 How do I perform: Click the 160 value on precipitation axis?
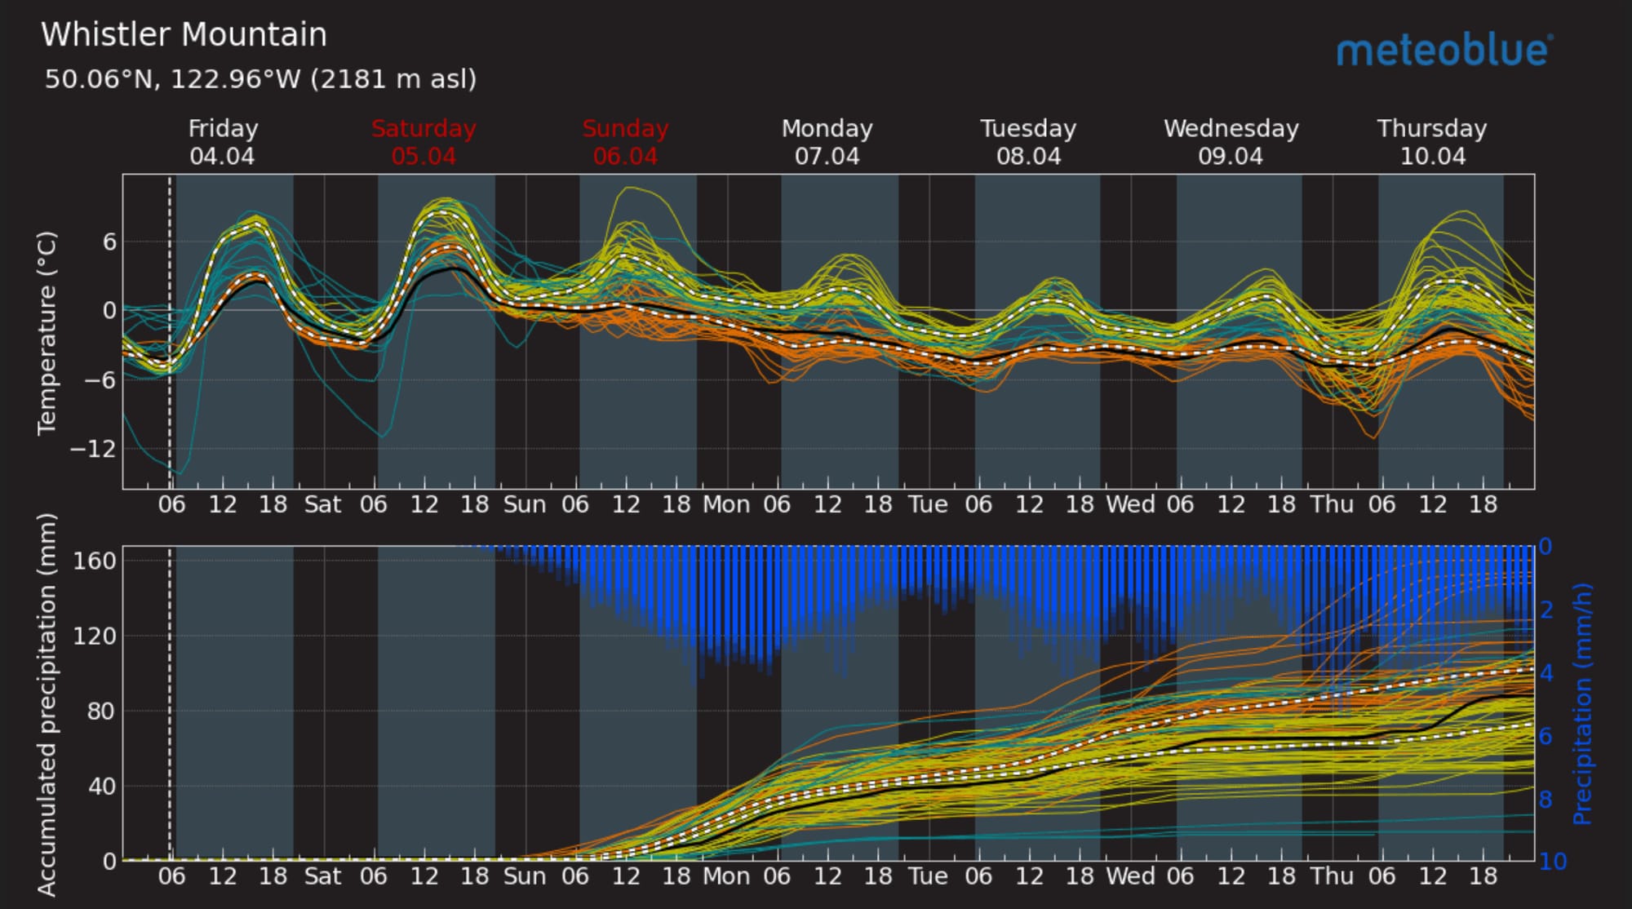[x=95, y=561]
